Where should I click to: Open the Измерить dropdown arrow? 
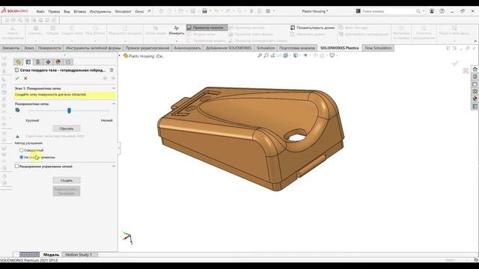[177, 41]
